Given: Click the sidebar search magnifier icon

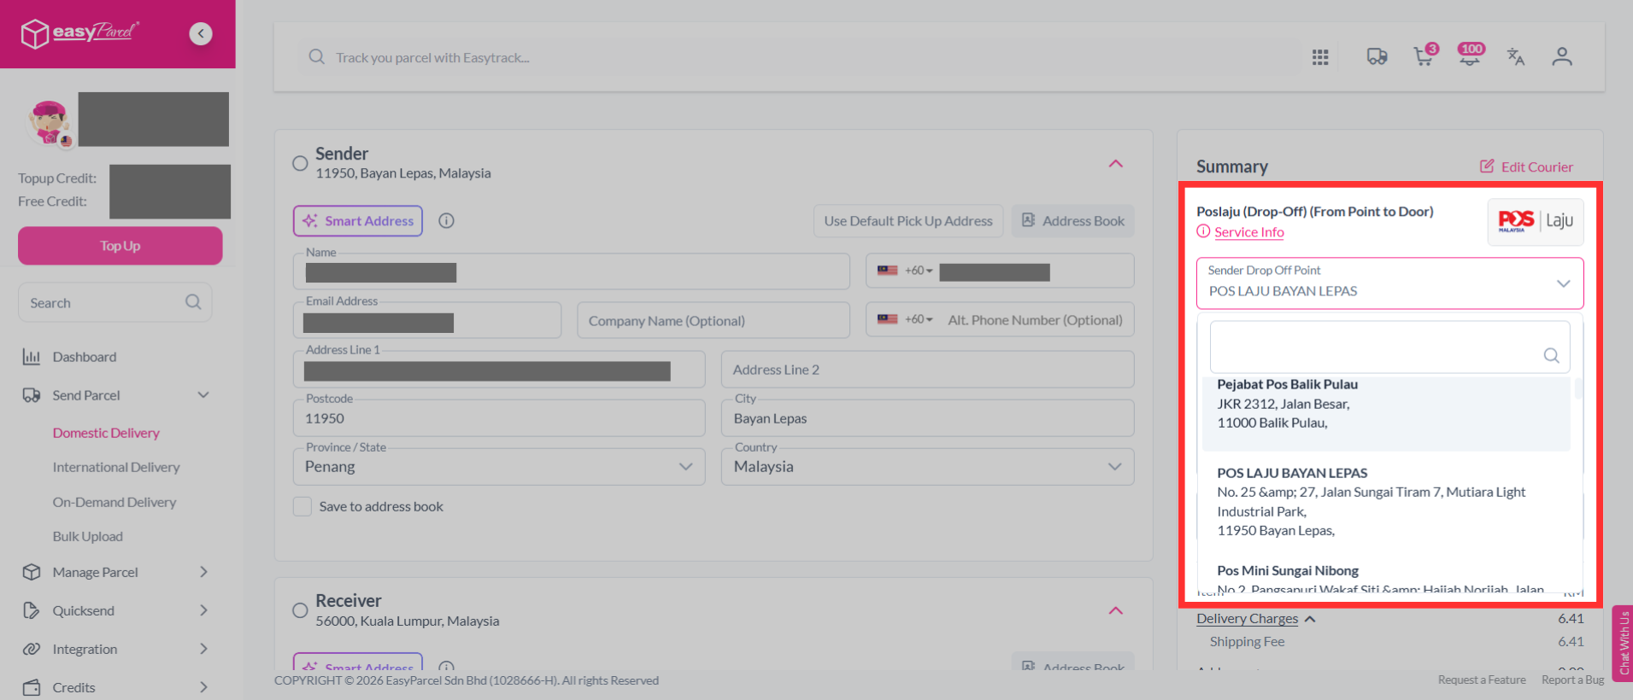Looking at the screenshot, I should [x=193, y=302].
